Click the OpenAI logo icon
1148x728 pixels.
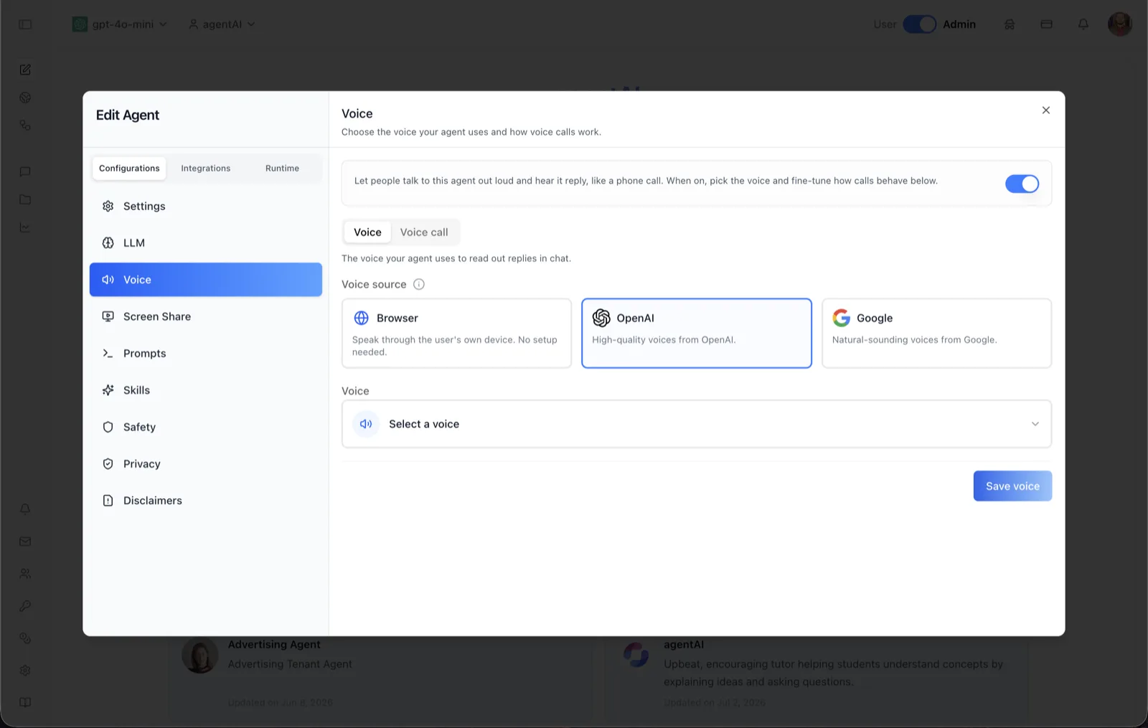click(x=601, y=318)
